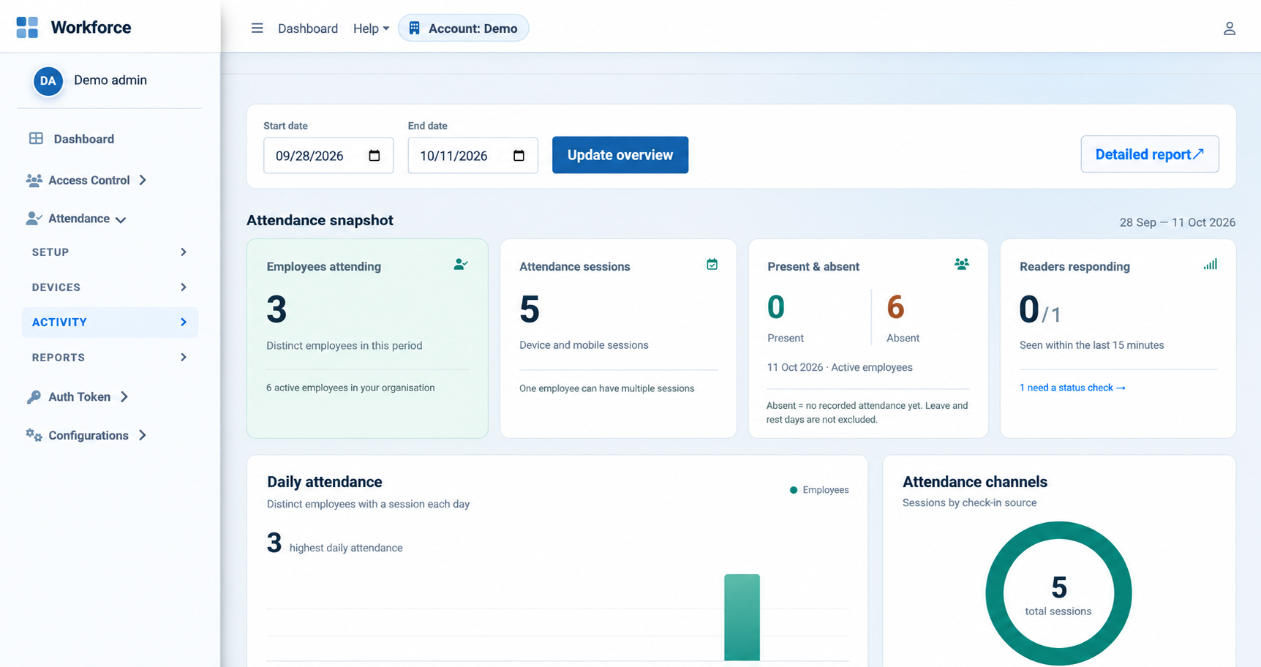The image size is (1261, 667).
Task: Open the Help dropdown menu
Action: coord(371,29)
